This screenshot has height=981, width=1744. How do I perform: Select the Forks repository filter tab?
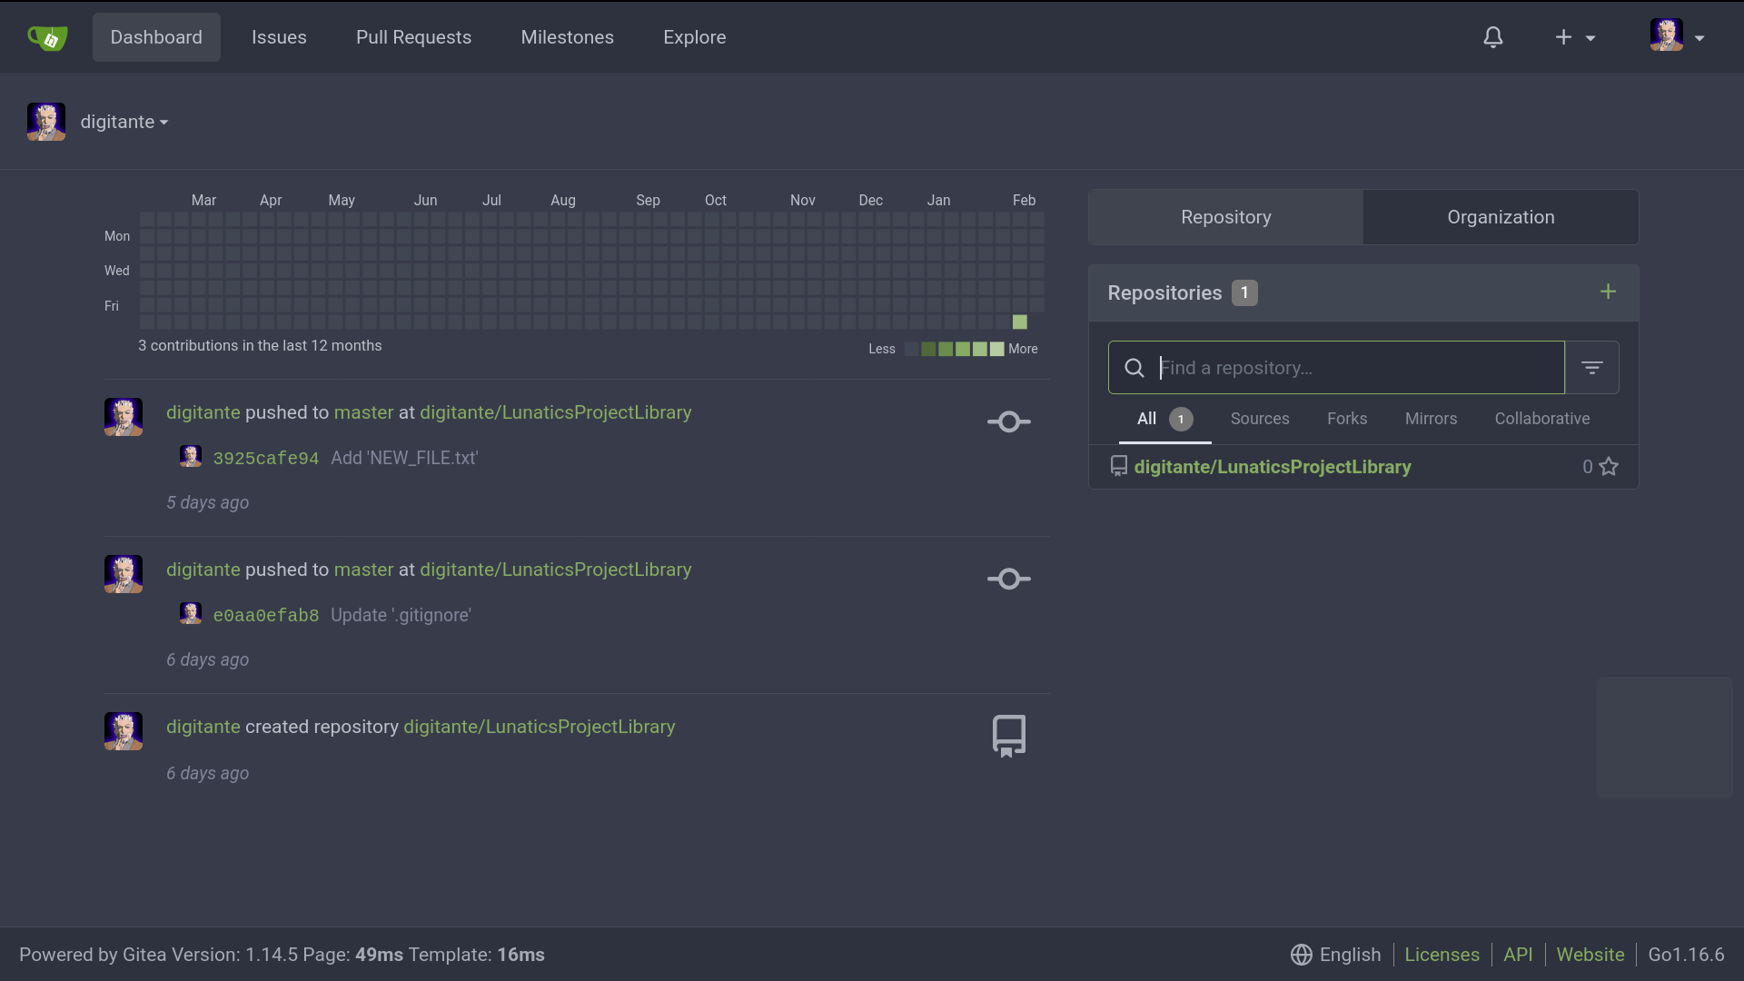click(1346, 419)
